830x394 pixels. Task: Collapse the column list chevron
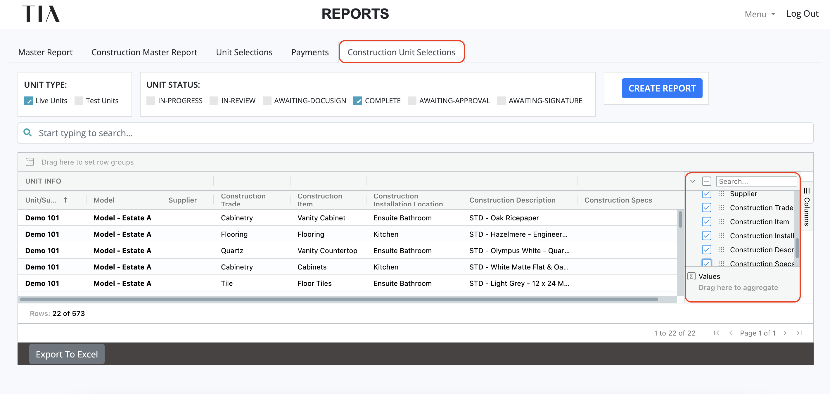point(693,182)
